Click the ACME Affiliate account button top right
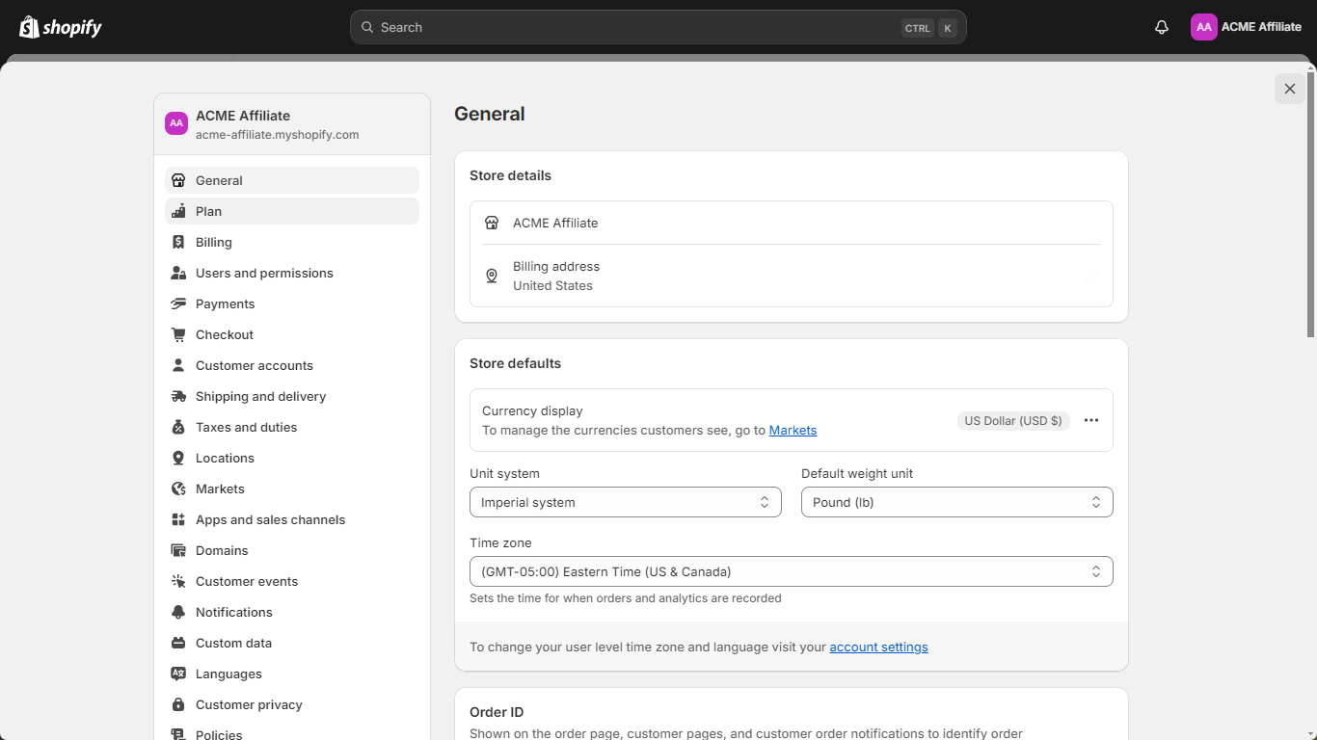Viewport: 1317px width, 740px height. (x=1247, y=27)
